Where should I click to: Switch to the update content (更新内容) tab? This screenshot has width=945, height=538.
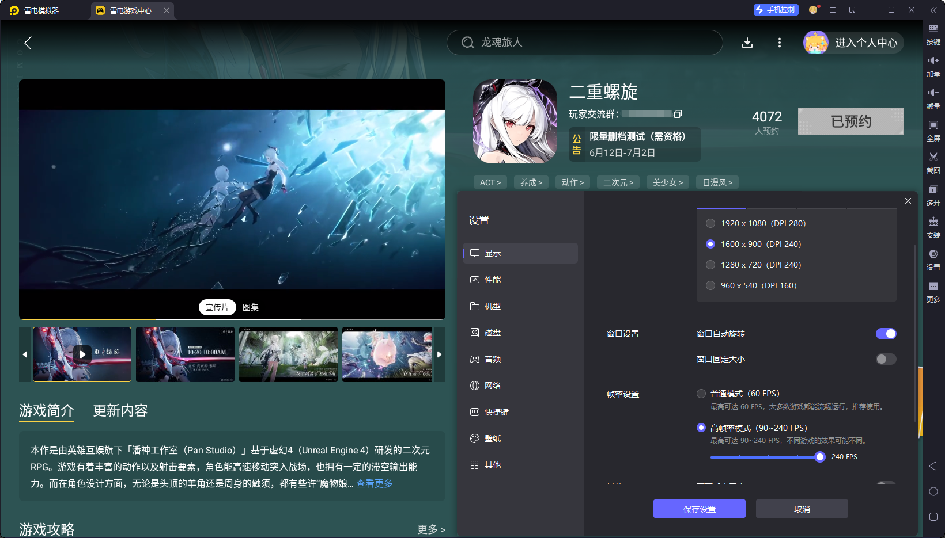coord(120,410)
